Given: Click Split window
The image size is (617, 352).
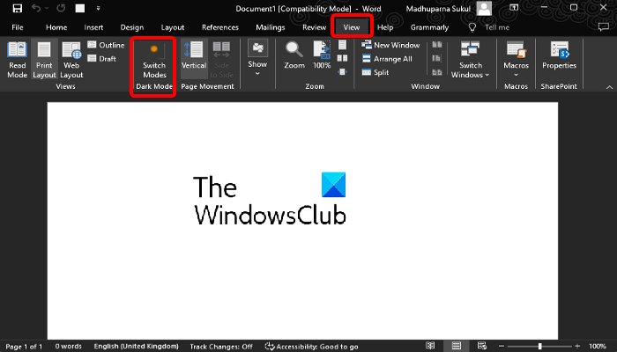Looking at the screenshot, I should pos(375,72).
